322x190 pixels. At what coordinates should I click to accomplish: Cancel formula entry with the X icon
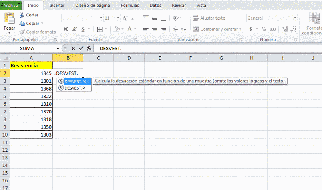tap(73, 48)
